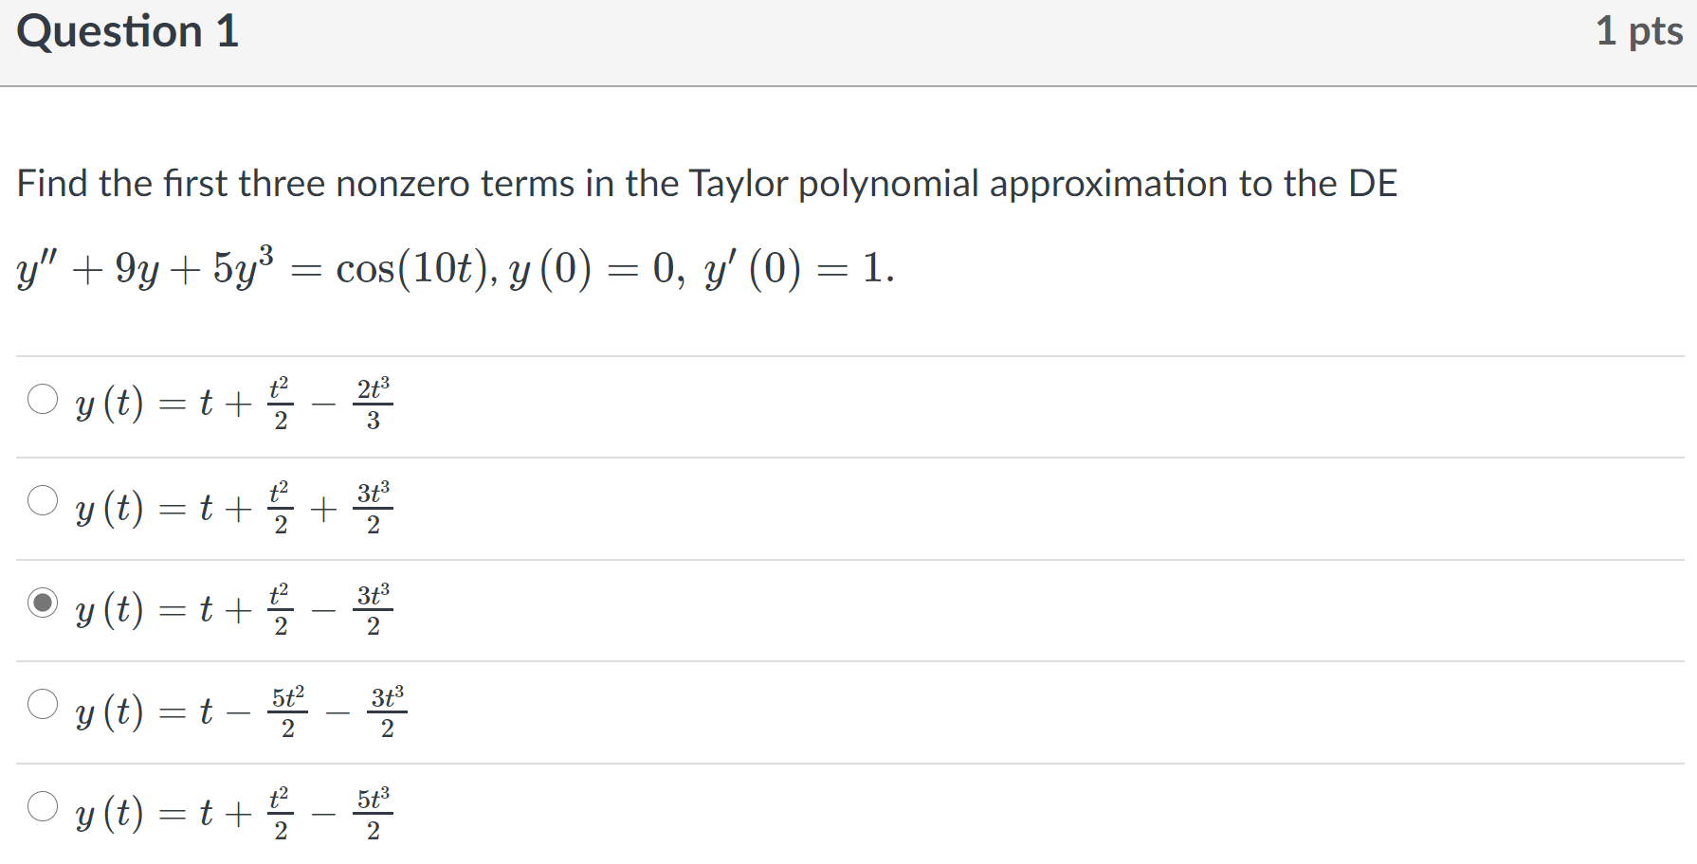The height and width of the screenshot is (864, 1697).
Task: Select the radio button for the answer ending in −2t³/3
Action: (x=43, y=399)
